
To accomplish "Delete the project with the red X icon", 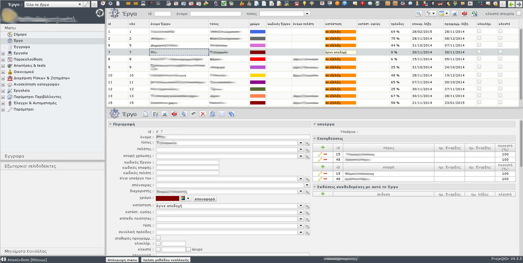I will tap(203, 114).
